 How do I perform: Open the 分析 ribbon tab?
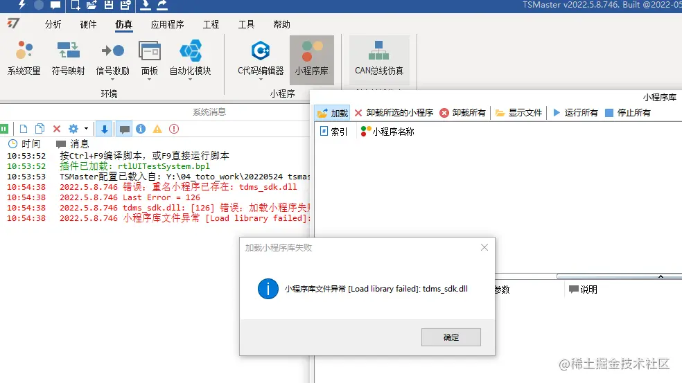[x=53, y=24]
